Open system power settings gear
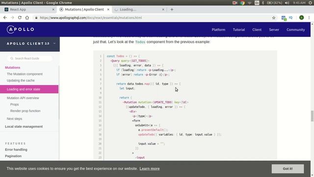Image resolution: width=314 pixels, height=177 pixels. coord(310,3)
